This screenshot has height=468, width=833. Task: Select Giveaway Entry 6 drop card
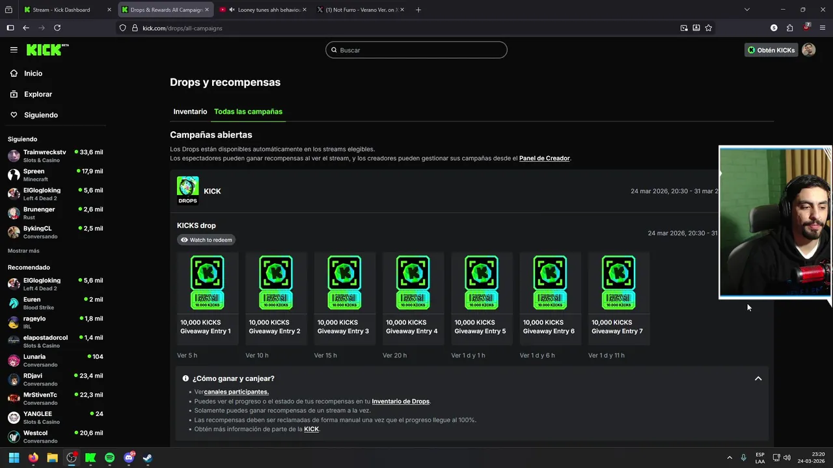pos(550,298)
